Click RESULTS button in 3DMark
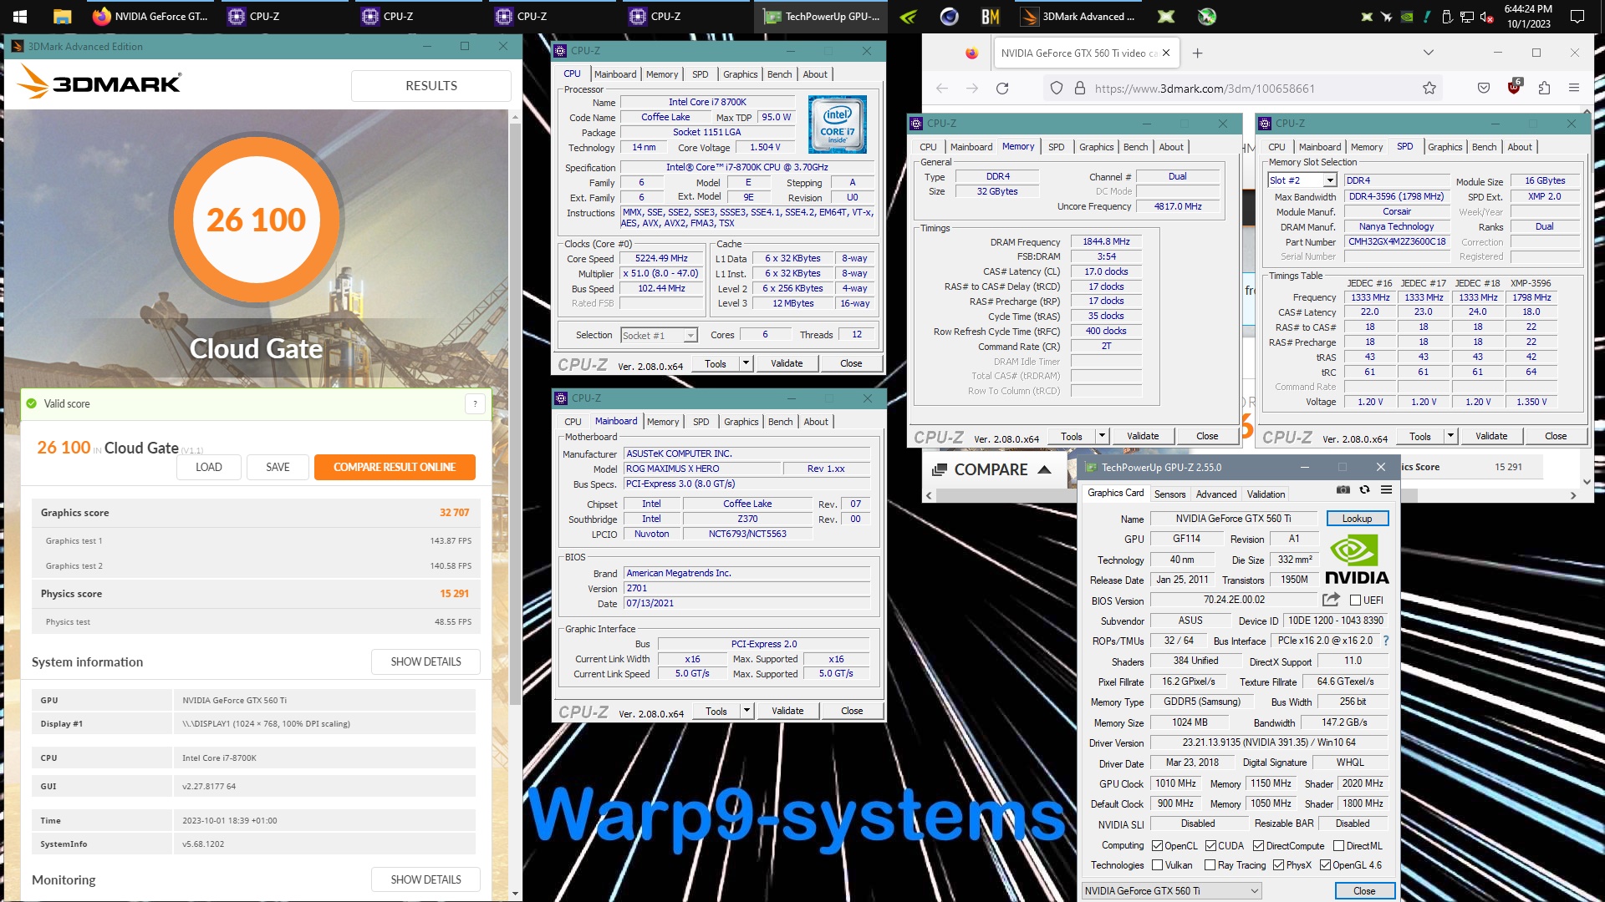This screenshot has width=1605, height=902. pos(431,86)
